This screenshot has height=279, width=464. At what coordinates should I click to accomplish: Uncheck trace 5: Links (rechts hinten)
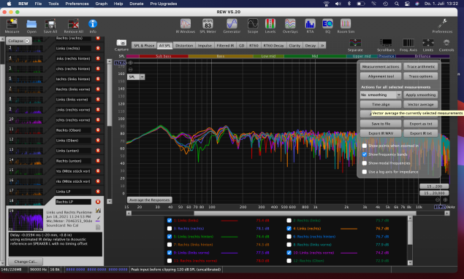coord(170,237)
